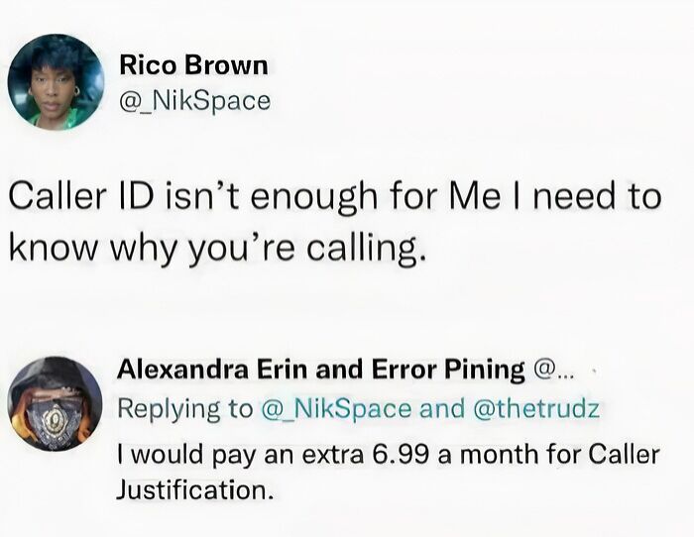Click Alexandra Erin's masked profile avatar
This screenshot has height=537, width=694.
pos(54,408)
